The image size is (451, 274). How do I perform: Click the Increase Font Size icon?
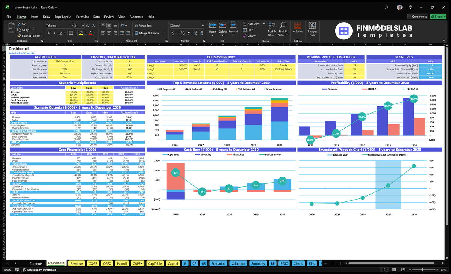88,26
